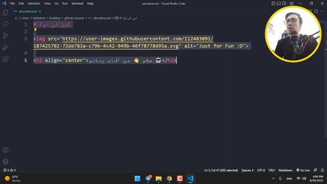This screenshot has height=184, width=327.
Task: Open the Source Control view
Action: pyautogui.click(x=6, y=36)
